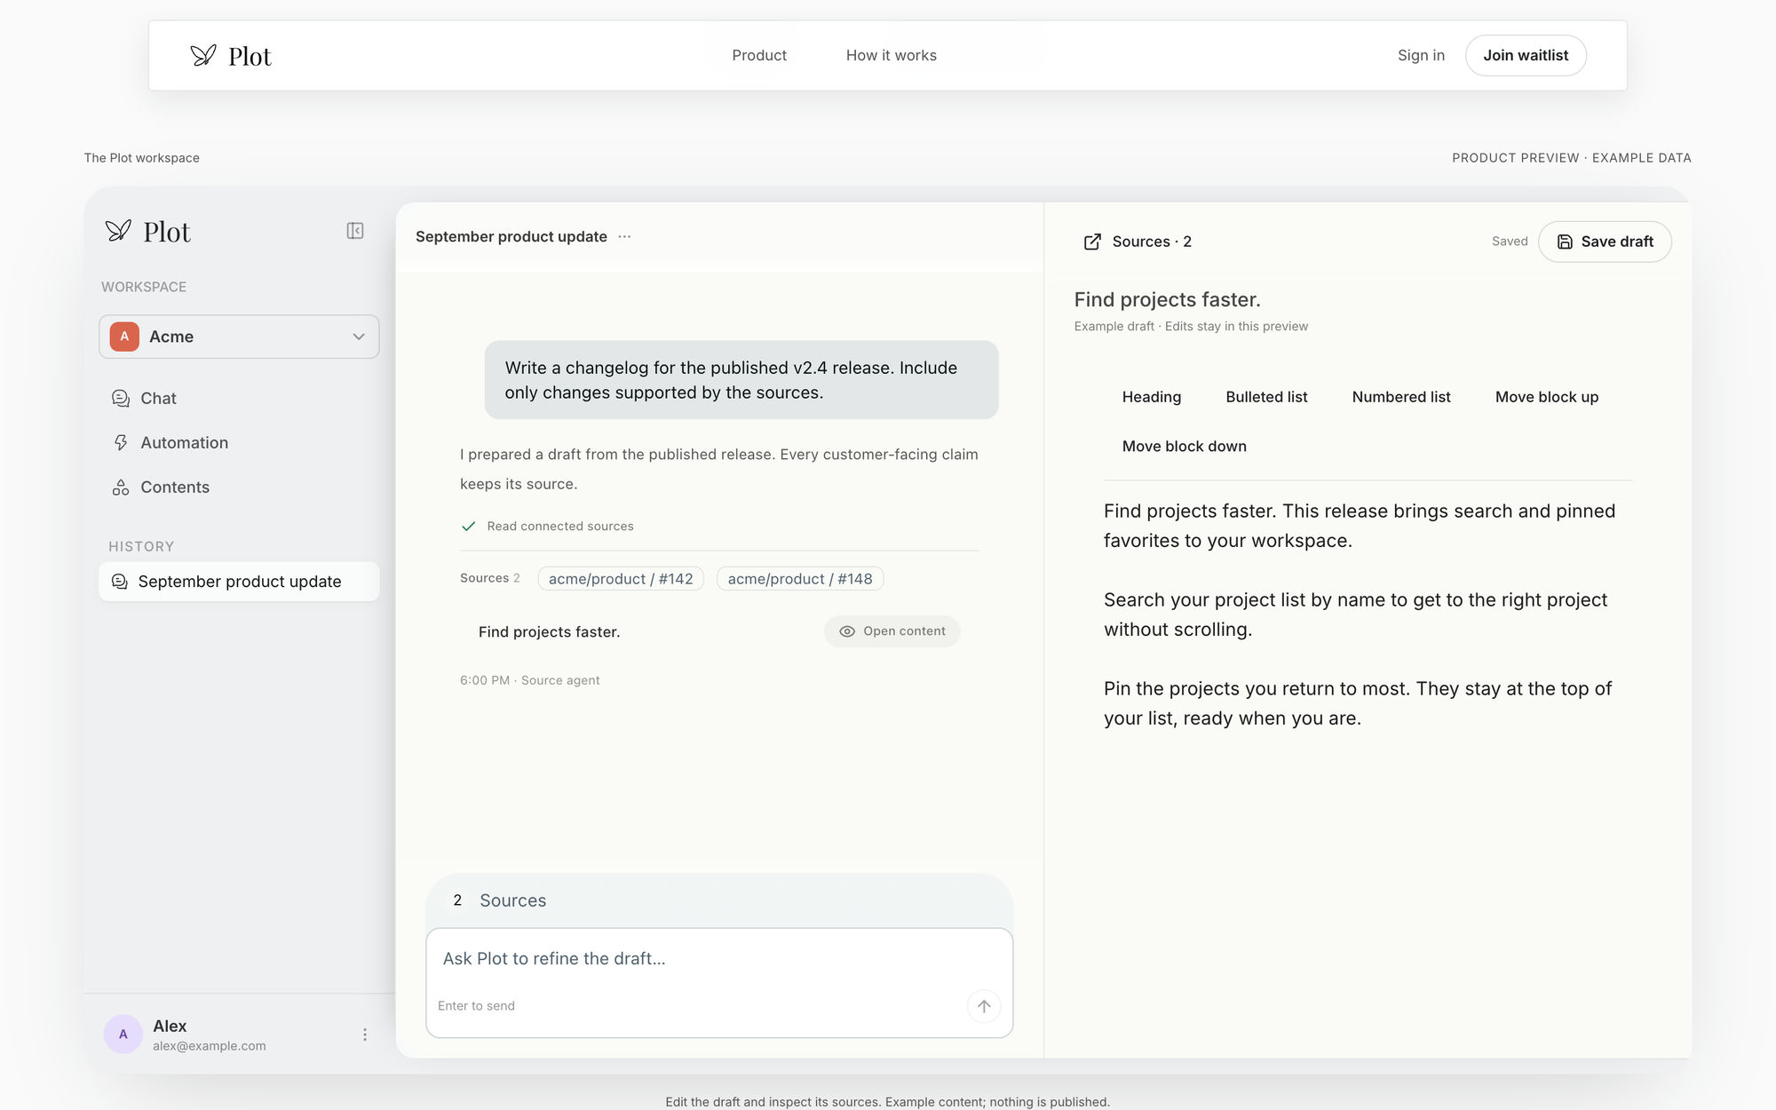Apply Bulleted list formatting

pyautogui.click(x=1266, y=397)
